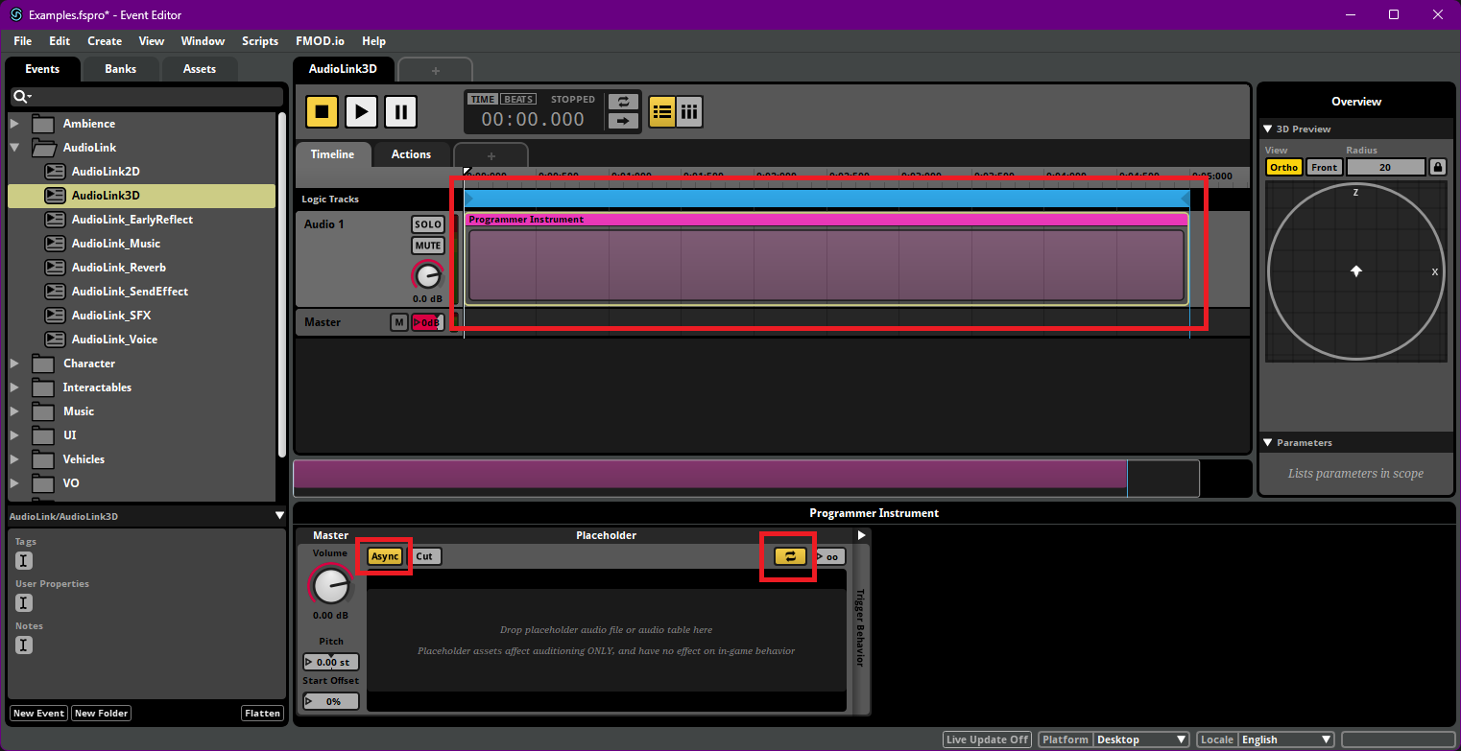This screenshot has width=1461, height=751.
Task: Solo the Audio 1 track
Action: tap(427, 224)
